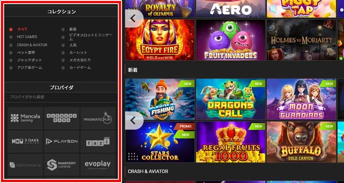344x183 pixels.
Task: Open the Dragons Call game thumbnail
Action: pyautogui.click(x=231, y=99)
